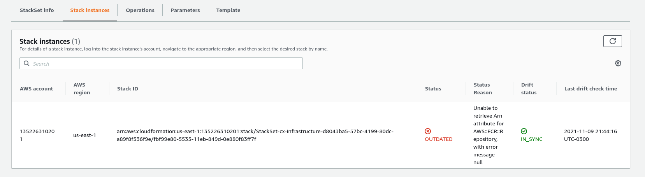Click the refresh stack instances button

612,41
